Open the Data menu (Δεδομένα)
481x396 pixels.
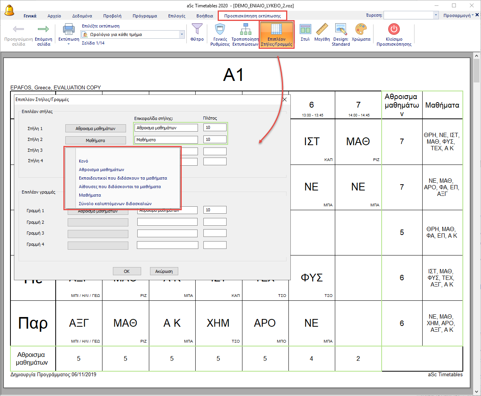tap(82, 16)
